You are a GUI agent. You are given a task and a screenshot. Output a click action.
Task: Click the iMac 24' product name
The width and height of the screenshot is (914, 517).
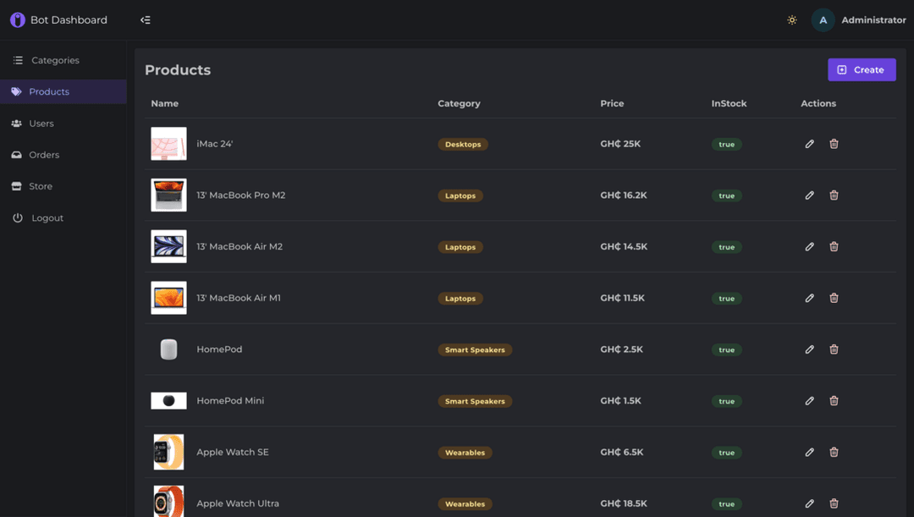pyautogui.click(x=214, y=144)
